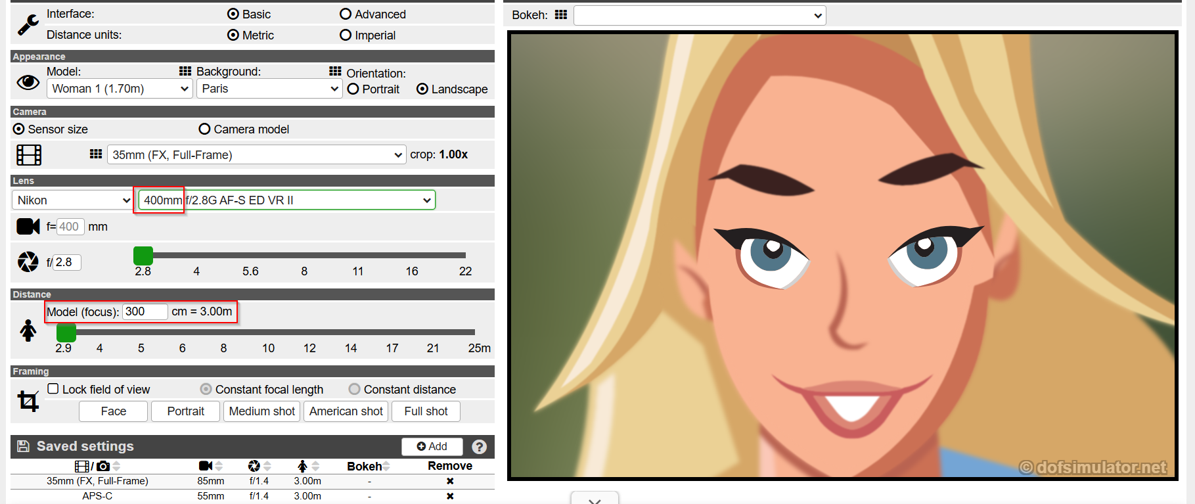The width and height of the screenshot is (1195, 504).
Task: Set aperture slider to 8
Action: pyautogui.click(x=304, y=256)
